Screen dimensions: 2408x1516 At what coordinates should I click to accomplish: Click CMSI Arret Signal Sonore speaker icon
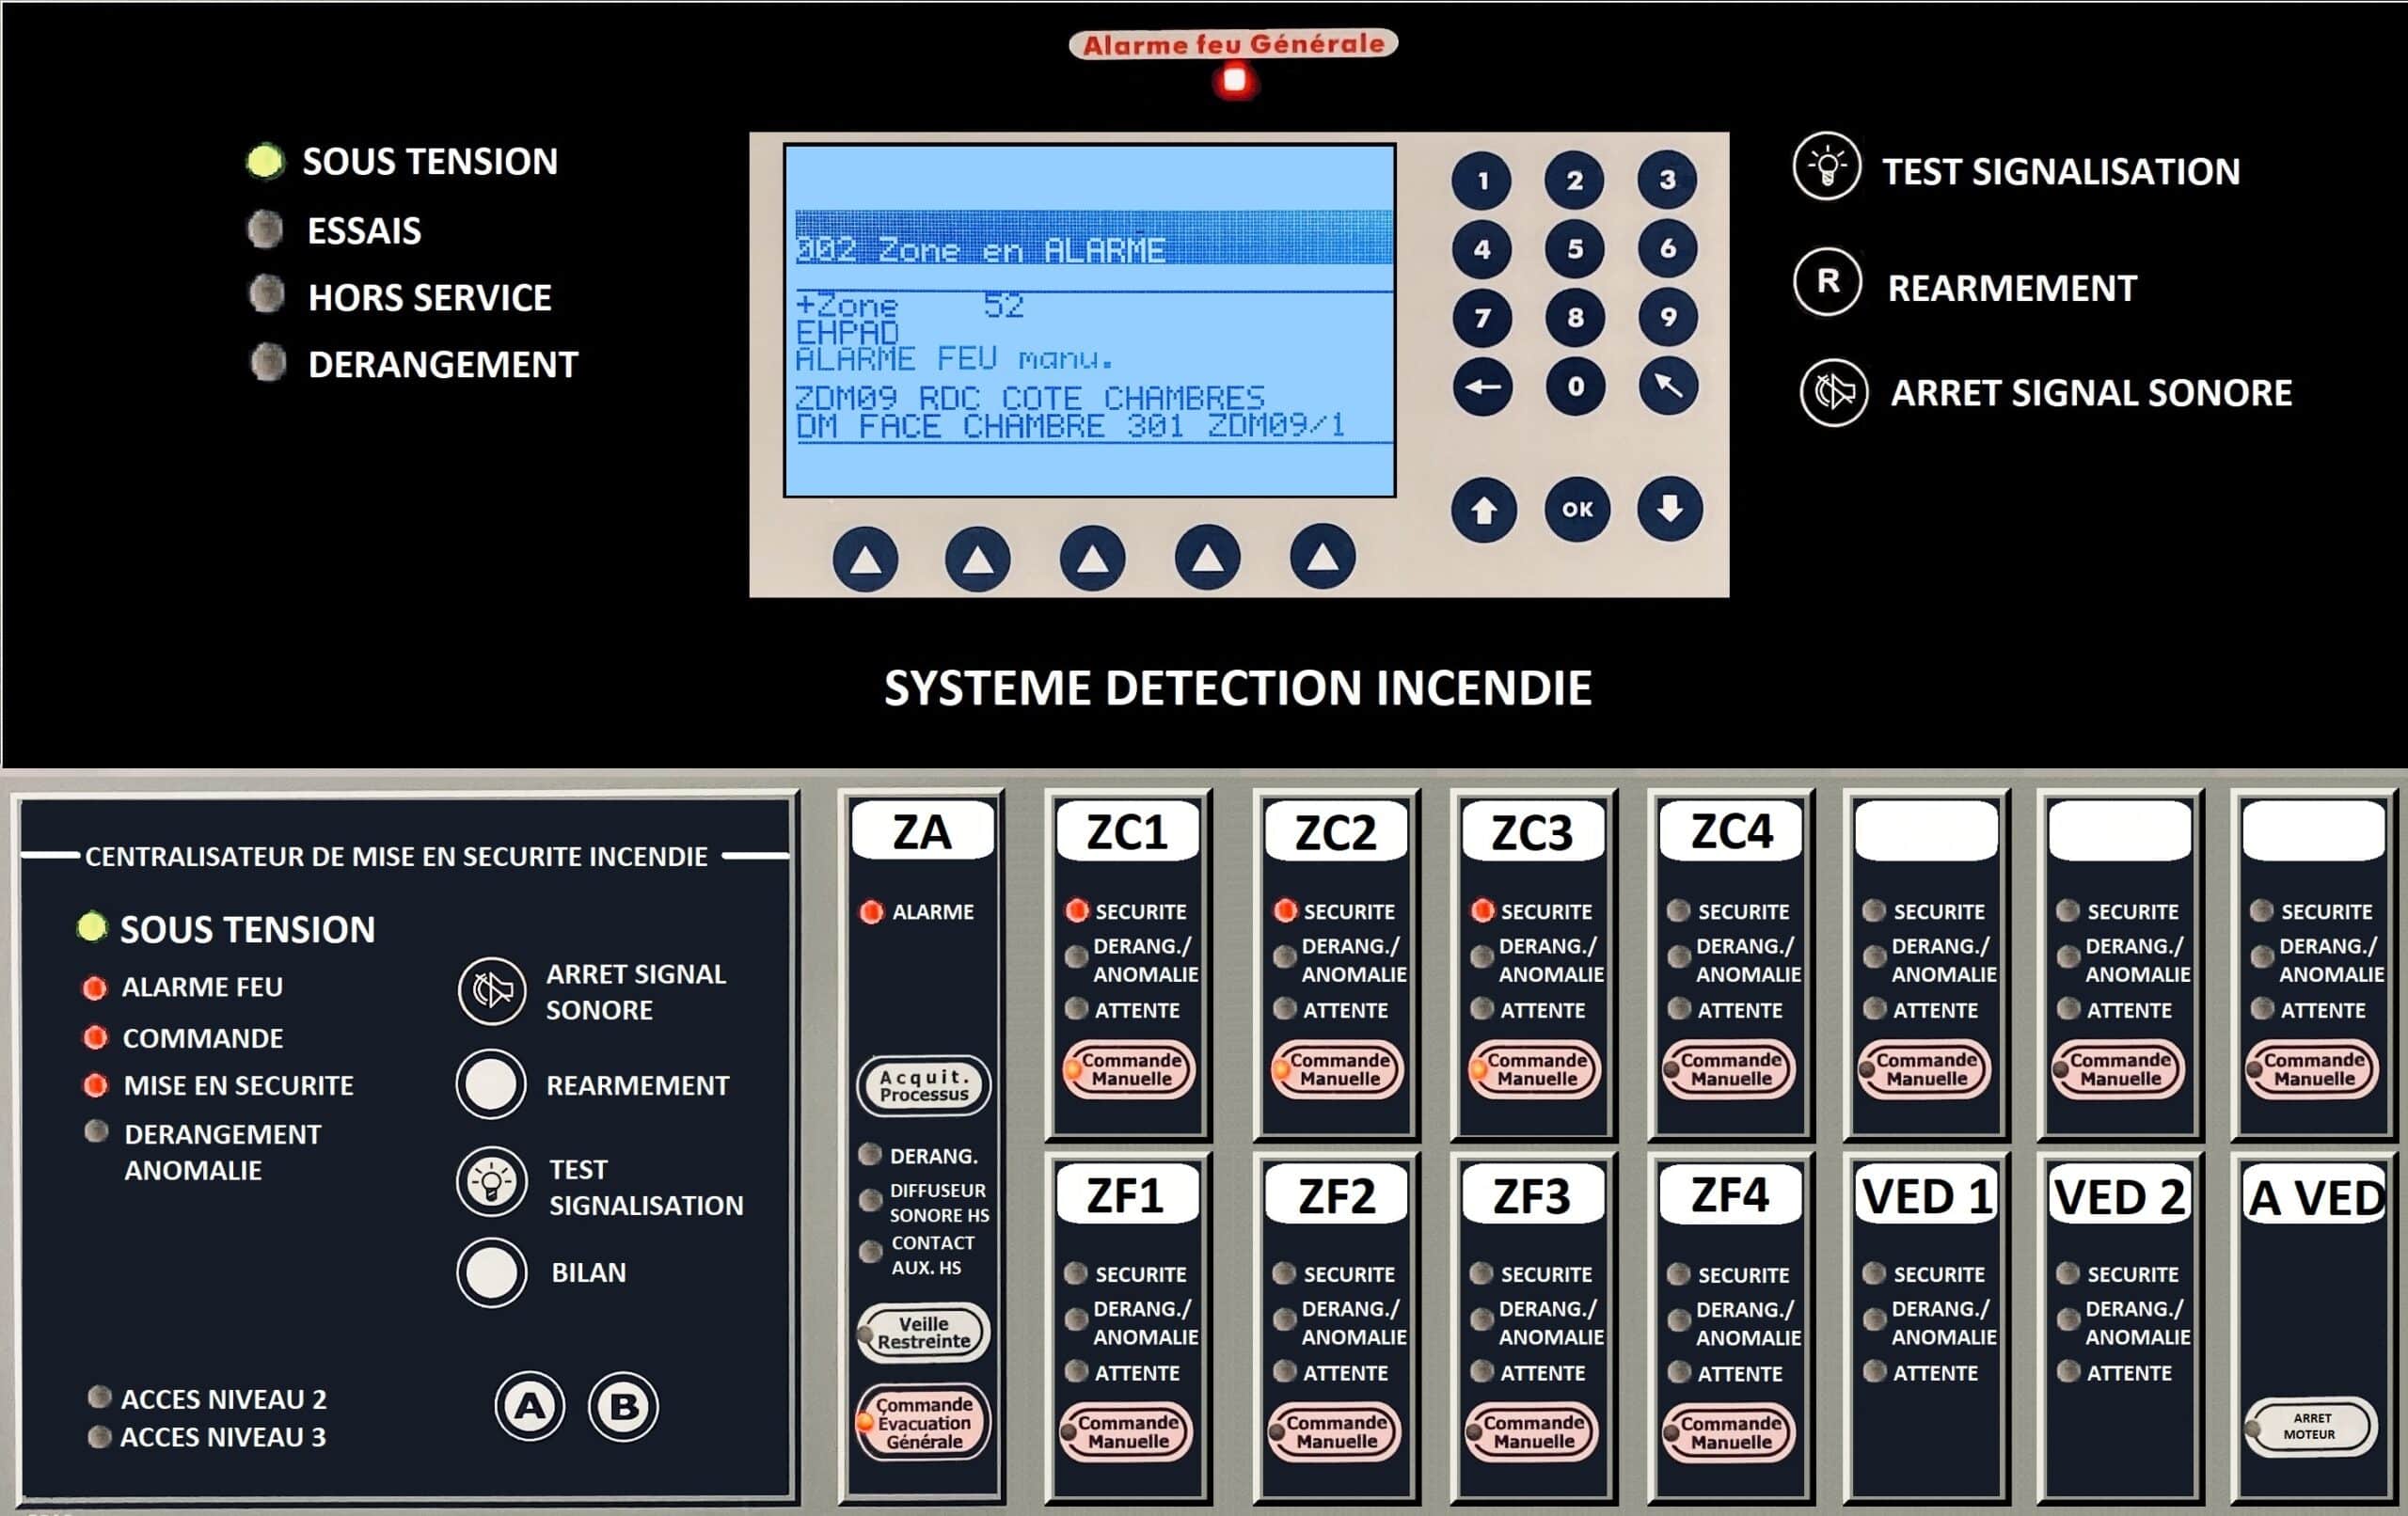click(491, 991)
